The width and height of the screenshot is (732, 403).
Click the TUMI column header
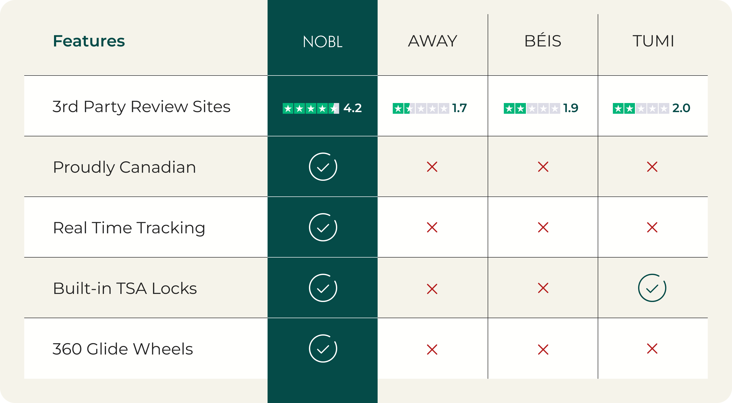(653, 41)
